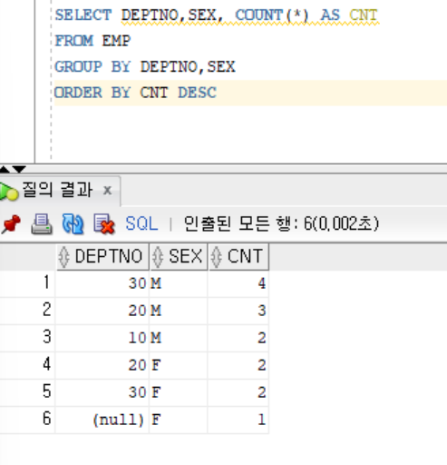Image resolution: width=447 pixels, height=465 pixels.
Task: Click the collapse-down arrow on the splitter
Action: tap(19, 169)
